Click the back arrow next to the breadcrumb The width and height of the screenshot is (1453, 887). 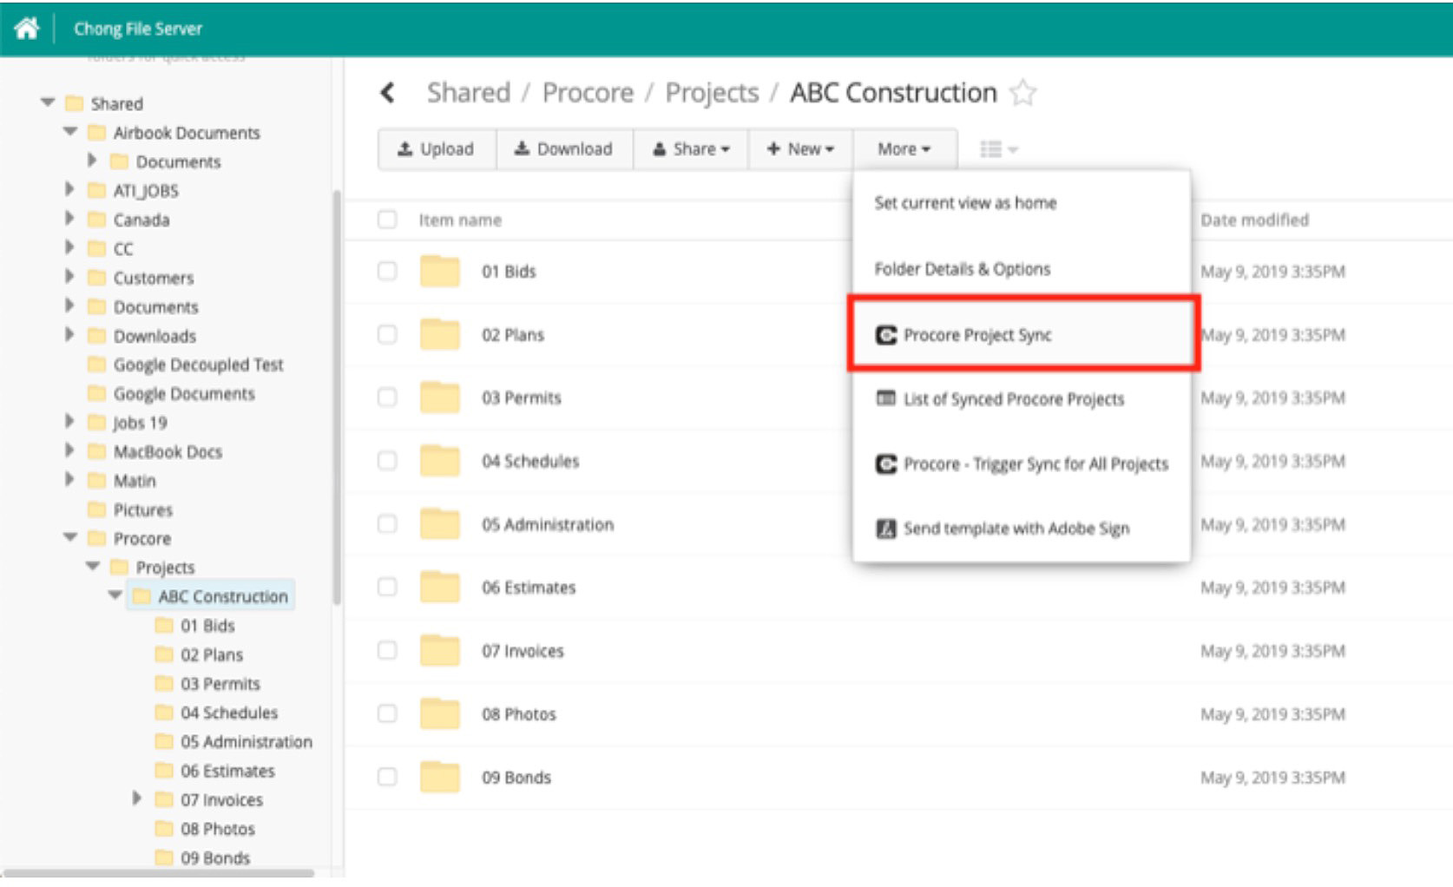[388, 92]
